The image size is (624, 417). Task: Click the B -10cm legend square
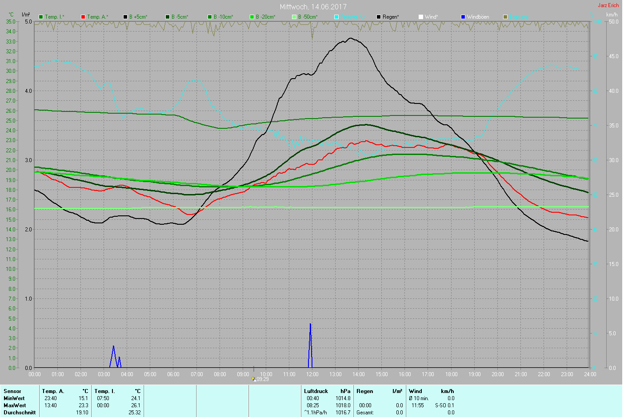coord(210,17)
